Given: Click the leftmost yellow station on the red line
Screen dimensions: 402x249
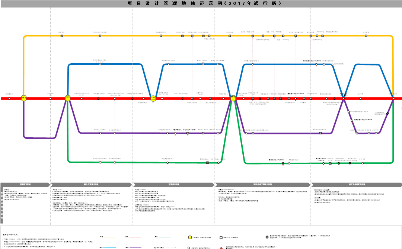Looking at the screenshot, I should coord(24,98).
